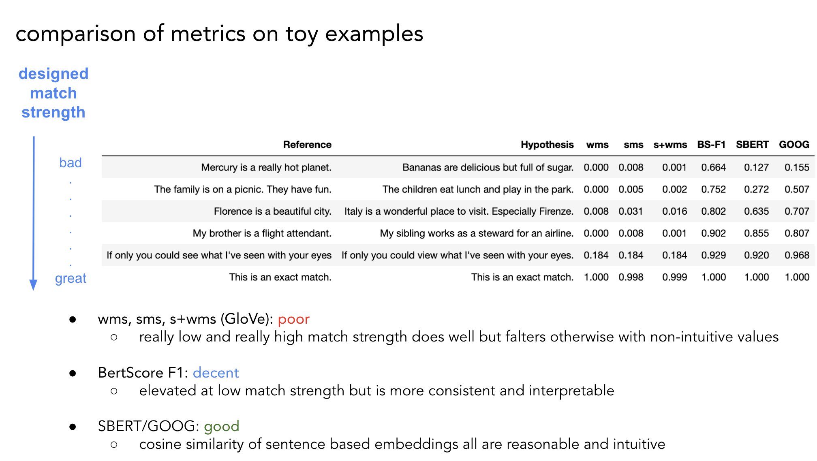Click the 'Reference' column header

coord(307,145)
